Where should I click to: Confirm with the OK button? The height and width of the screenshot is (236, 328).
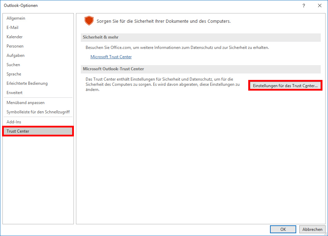283,229
